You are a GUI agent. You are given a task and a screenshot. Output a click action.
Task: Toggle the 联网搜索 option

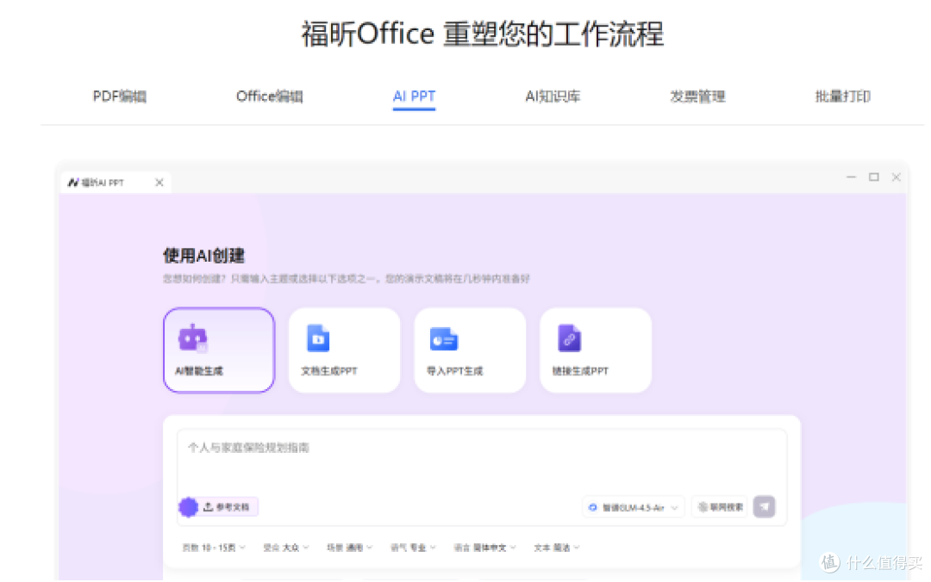[720, 507]
